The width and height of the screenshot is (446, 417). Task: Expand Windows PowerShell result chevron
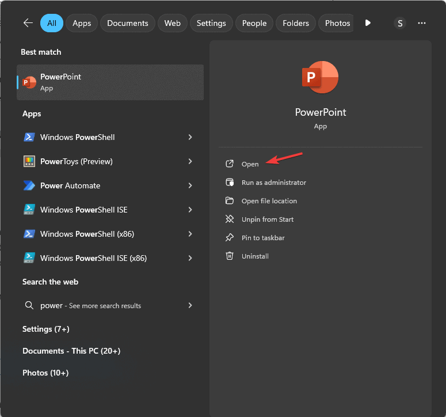(190, 137)
